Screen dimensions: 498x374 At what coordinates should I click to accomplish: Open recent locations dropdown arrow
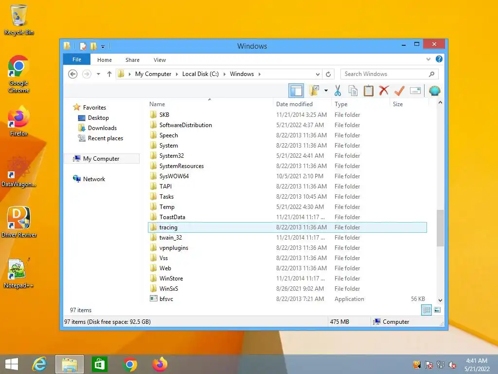(98, 74)
